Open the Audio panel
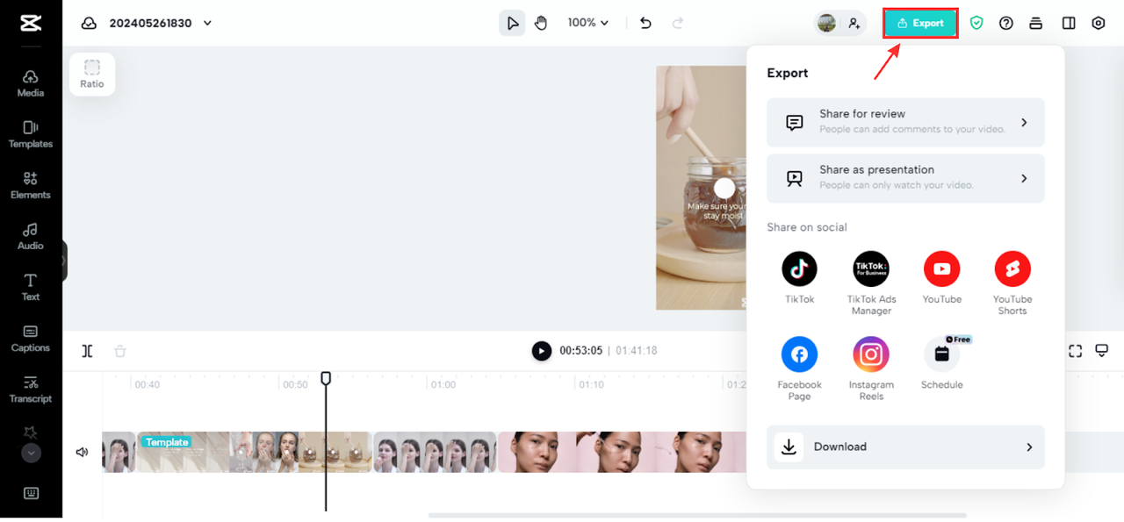This screenshot has width=1124, height=522. click(31, 236)
